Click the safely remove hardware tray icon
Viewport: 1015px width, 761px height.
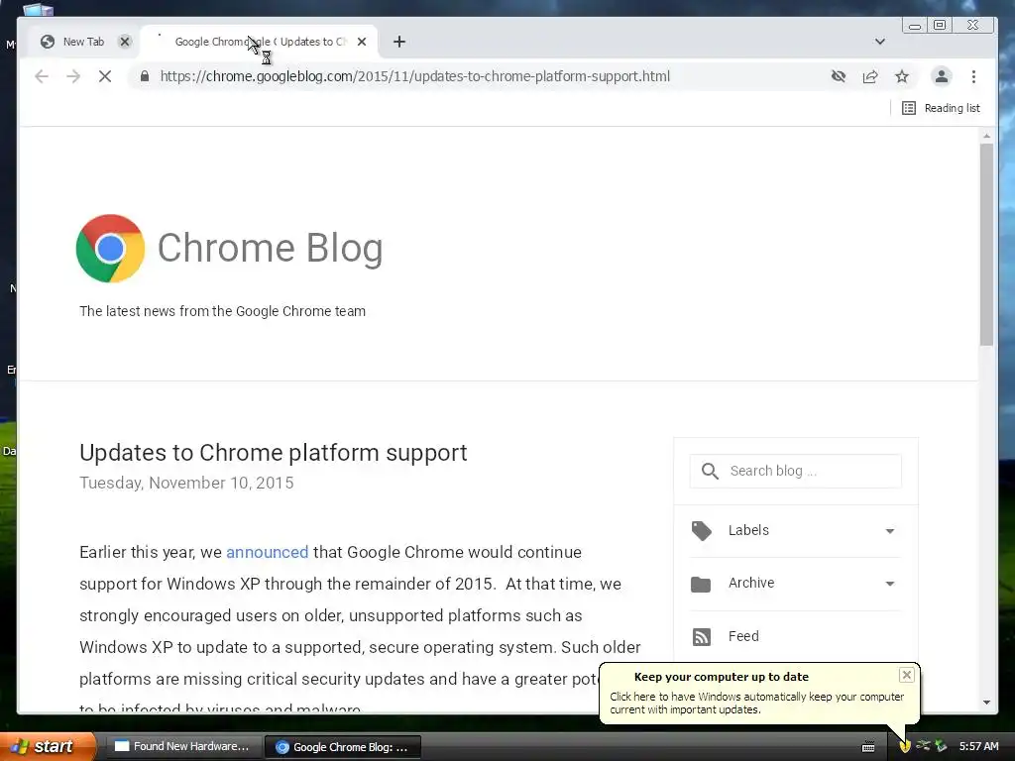941,746
